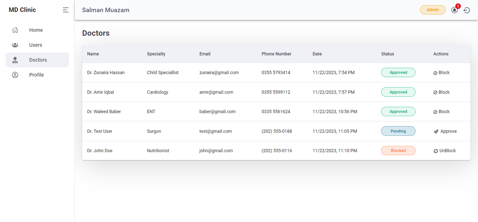
Task: Click the Status column header
Action: pyautogui.click(x=388, y=54)
